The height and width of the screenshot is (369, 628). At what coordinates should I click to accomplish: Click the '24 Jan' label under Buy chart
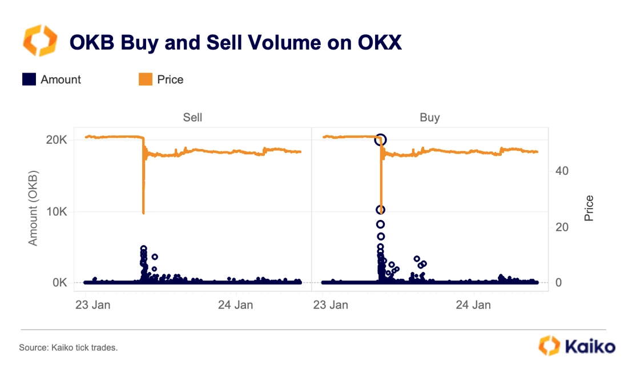coord(474,305)
